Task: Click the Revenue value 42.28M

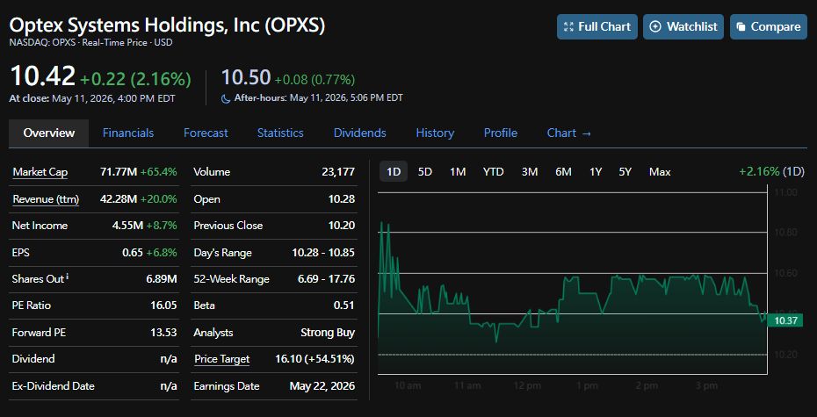Action: 119,199
